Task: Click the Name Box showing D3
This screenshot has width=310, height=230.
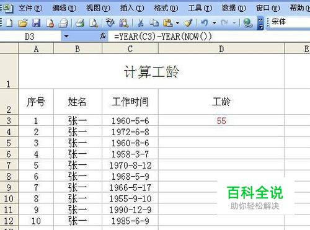Action: pos(30,37)
